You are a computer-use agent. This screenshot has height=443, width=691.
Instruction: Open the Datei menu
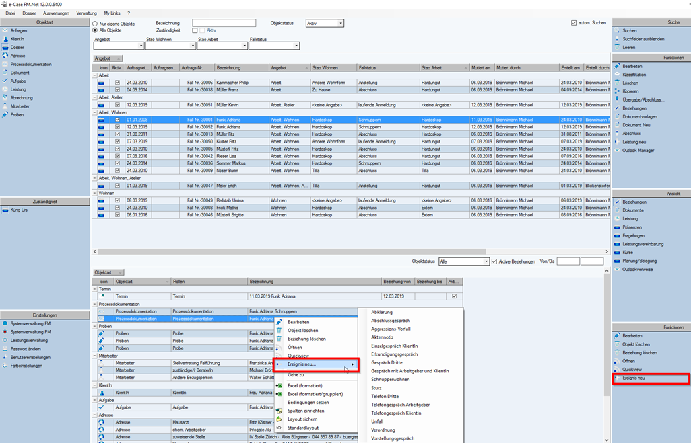coord(10,13)
